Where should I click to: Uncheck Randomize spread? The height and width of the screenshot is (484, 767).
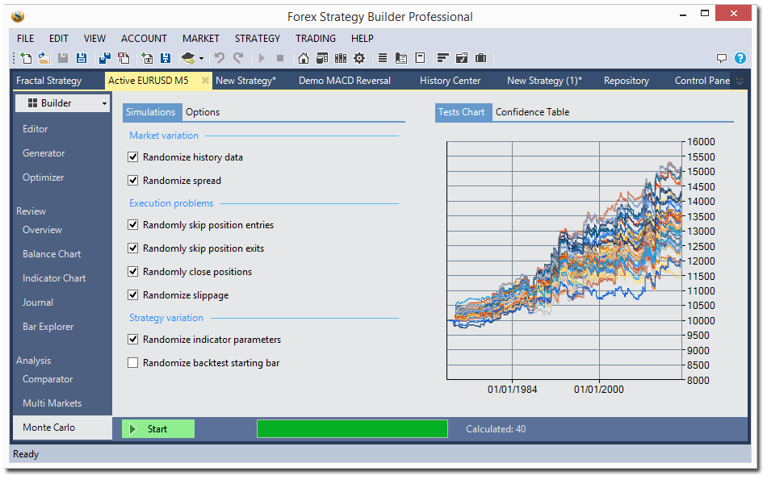[134, 180]
